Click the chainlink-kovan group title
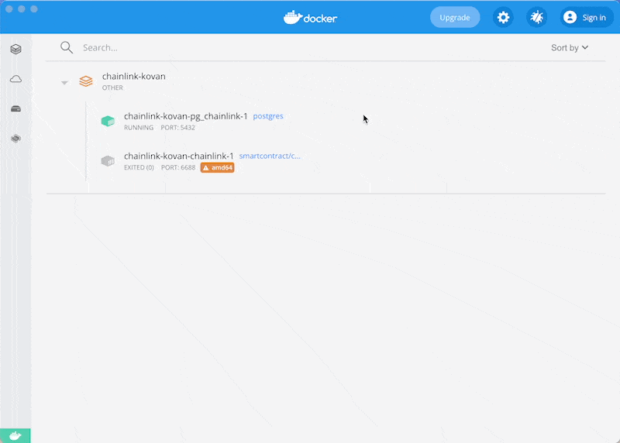 click(133, 76)
